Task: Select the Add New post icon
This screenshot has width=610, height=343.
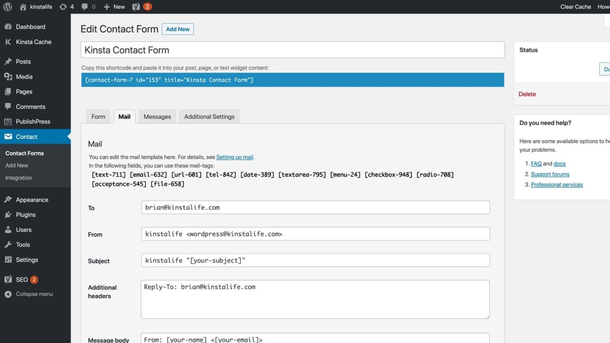Action: tap(107, 7)
